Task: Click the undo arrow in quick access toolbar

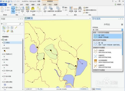Action: [x=11, y=1]
